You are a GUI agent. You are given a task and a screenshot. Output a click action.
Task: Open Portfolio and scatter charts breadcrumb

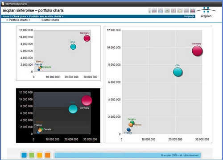click(x=45, y=16)
